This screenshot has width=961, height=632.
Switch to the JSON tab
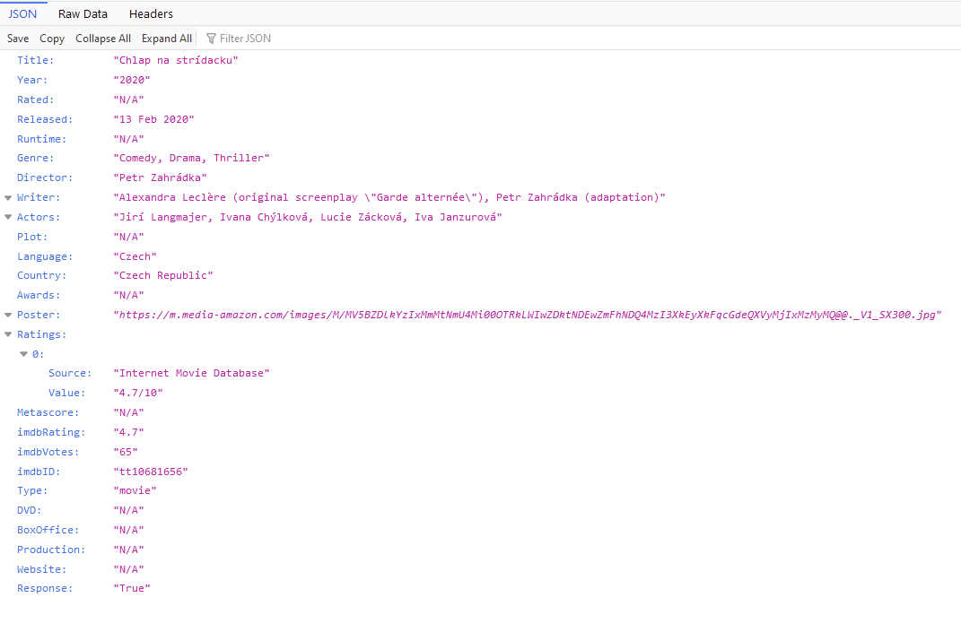22,13
